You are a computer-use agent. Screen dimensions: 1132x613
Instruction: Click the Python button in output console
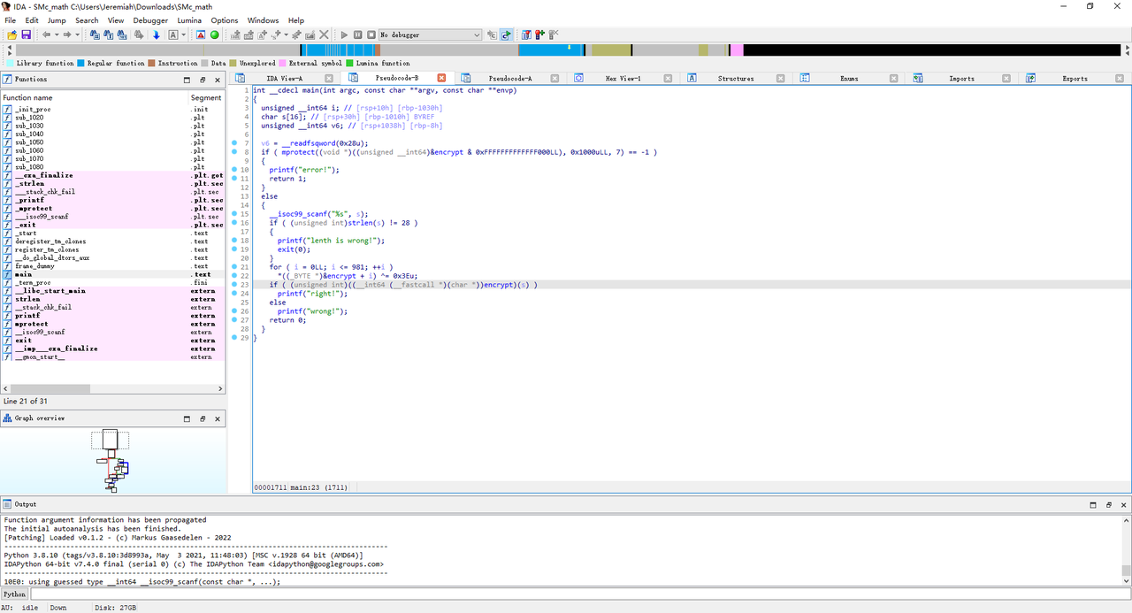(x=14, y=594)
